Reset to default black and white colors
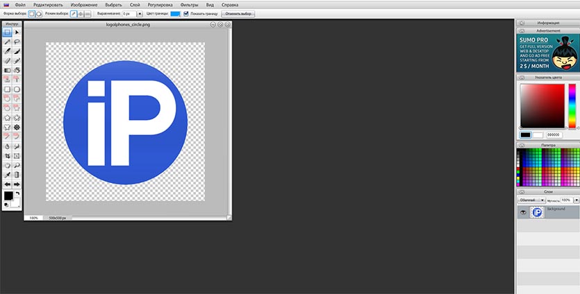 point(6,205)
